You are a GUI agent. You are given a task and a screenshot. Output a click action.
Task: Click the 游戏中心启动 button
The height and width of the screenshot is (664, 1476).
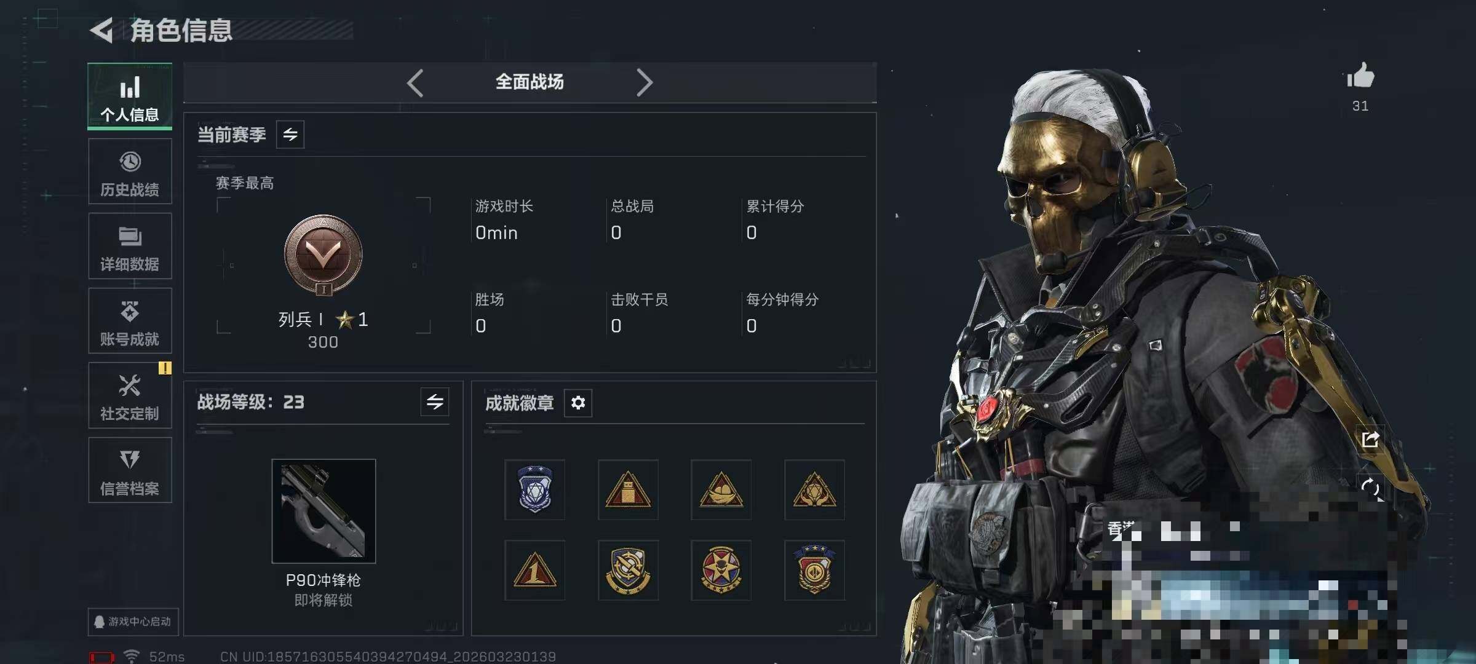coord(133,622)
